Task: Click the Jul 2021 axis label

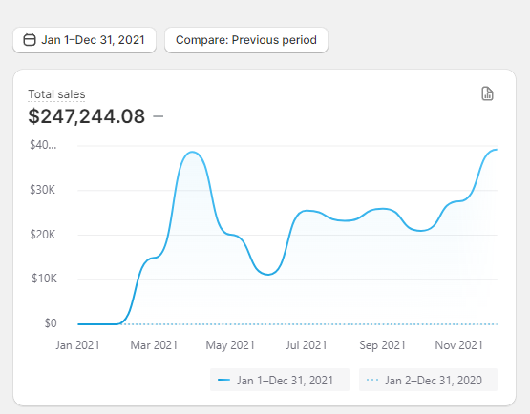Action: [x=307, y=345]
